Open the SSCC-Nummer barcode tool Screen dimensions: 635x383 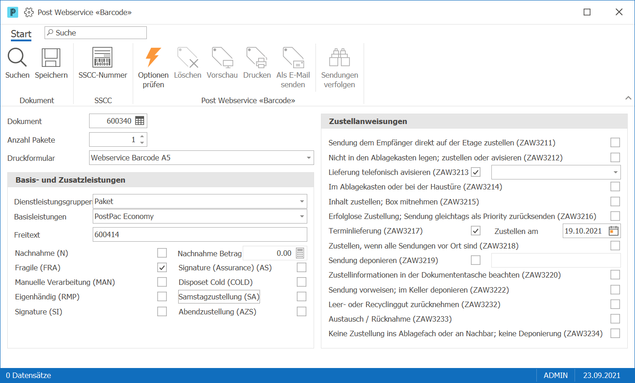[x=103, y=58]
